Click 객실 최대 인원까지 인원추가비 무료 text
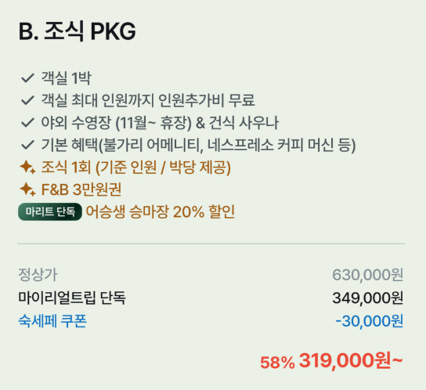The image size is (426, 390). point(148,100)
